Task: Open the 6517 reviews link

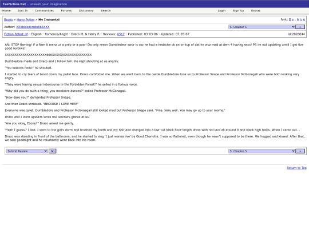Action: click(121, 34)
